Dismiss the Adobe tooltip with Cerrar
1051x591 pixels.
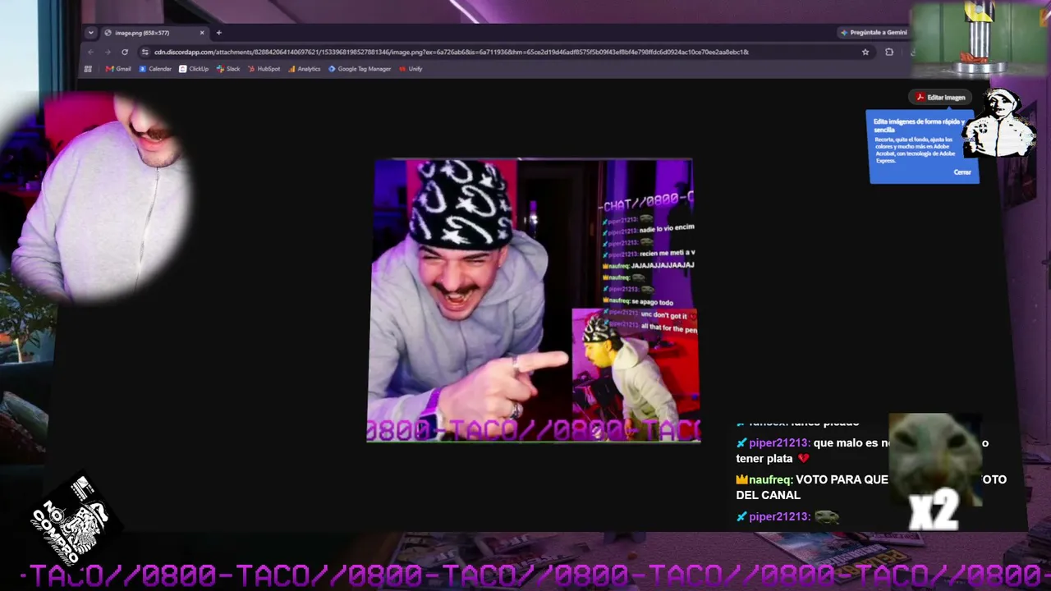tap(962, 172)
